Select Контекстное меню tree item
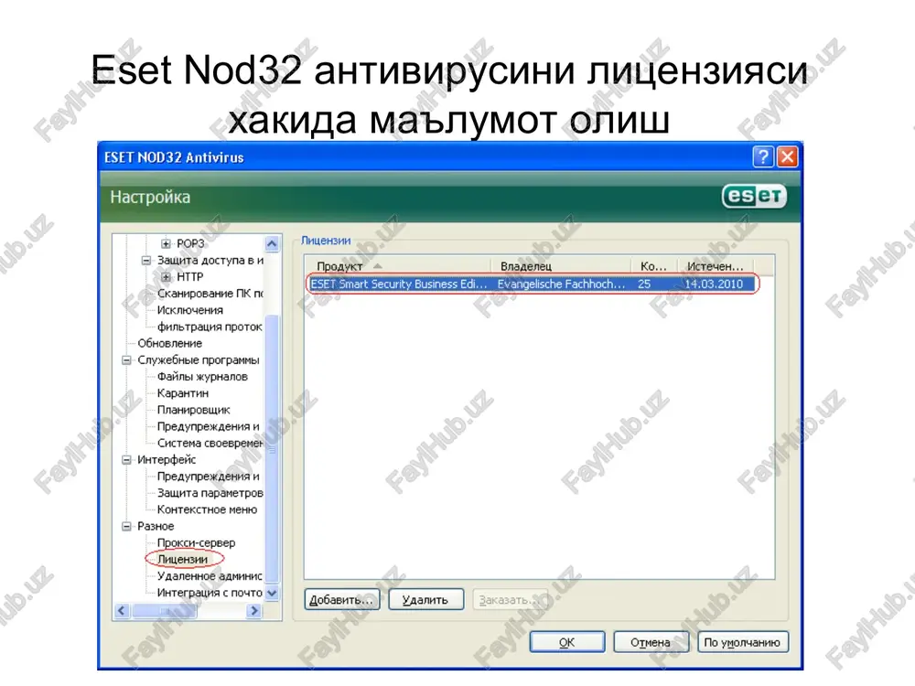 click(207, 509)
